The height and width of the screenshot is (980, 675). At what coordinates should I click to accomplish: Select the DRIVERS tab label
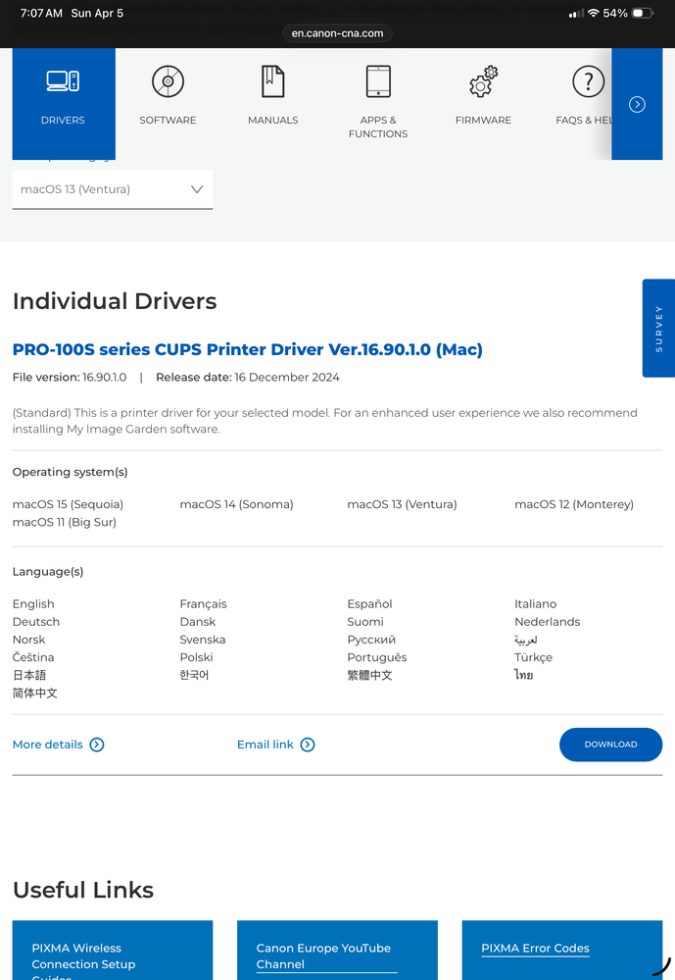tap(63, 120)
